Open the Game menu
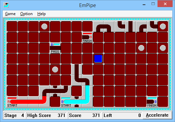Viewport: 175px width, 122px height. pyautogui.click(x=10, y=14)
